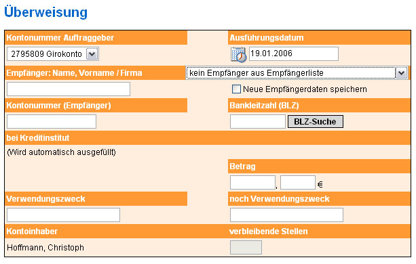Expand the Girokonto account dropdown arrow
Viewport: 416px width, 264px height.
pyautogui.click(x=92, y=54)
